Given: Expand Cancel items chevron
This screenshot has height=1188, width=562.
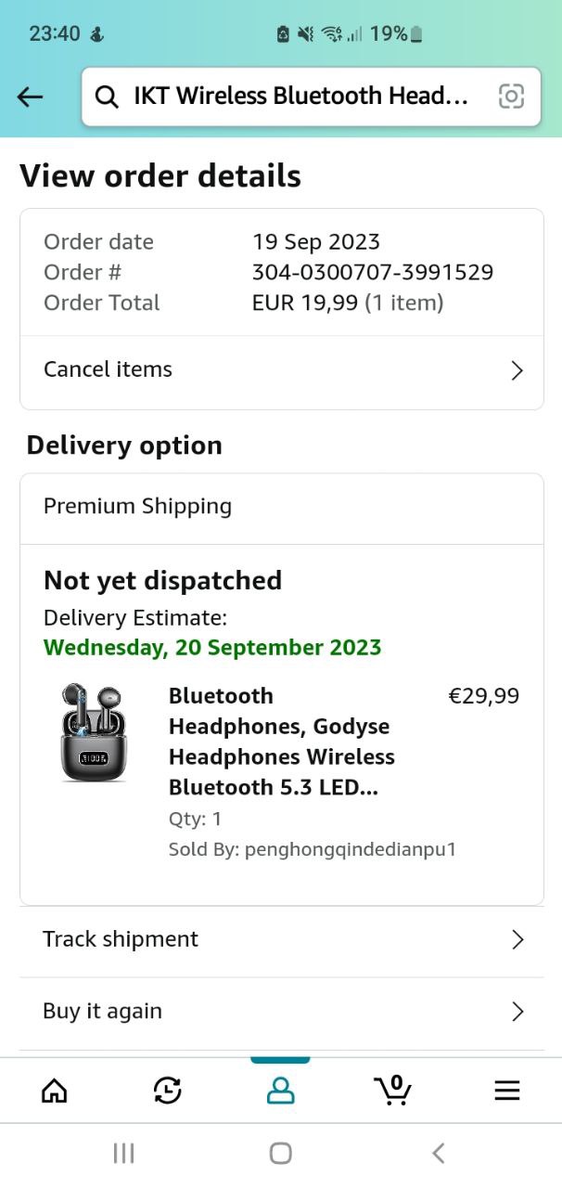Looking at the screenshot, I should [x=517, y=370].
